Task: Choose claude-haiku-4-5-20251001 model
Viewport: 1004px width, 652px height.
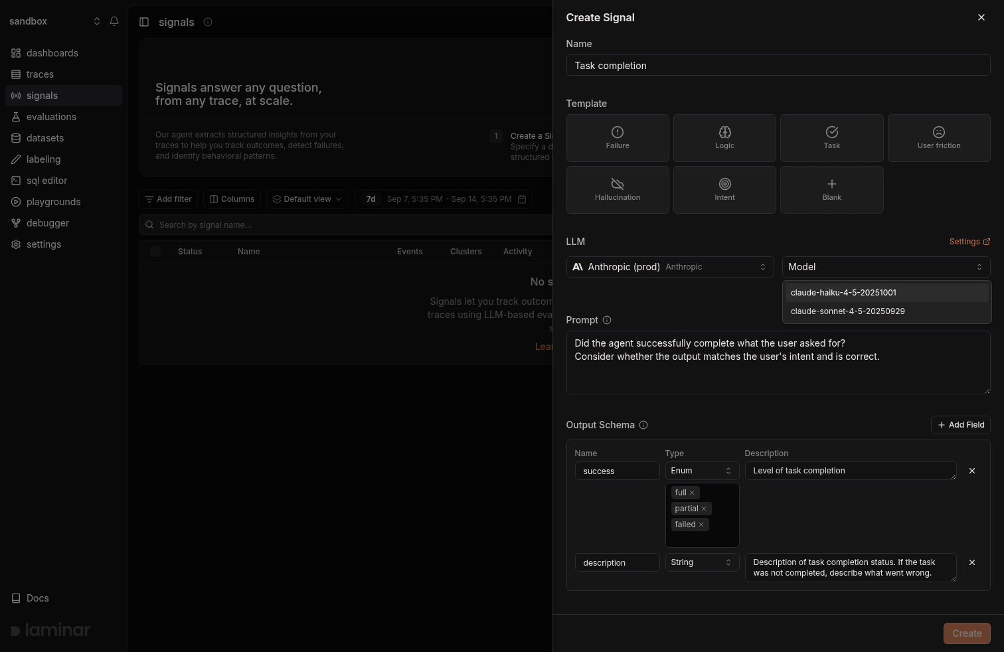Action: [886, 293]
